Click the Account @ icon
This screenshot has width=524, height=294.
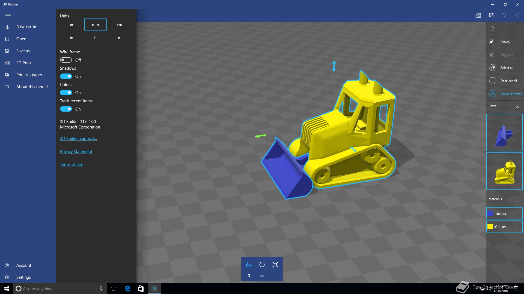click(x=7, y=265)
